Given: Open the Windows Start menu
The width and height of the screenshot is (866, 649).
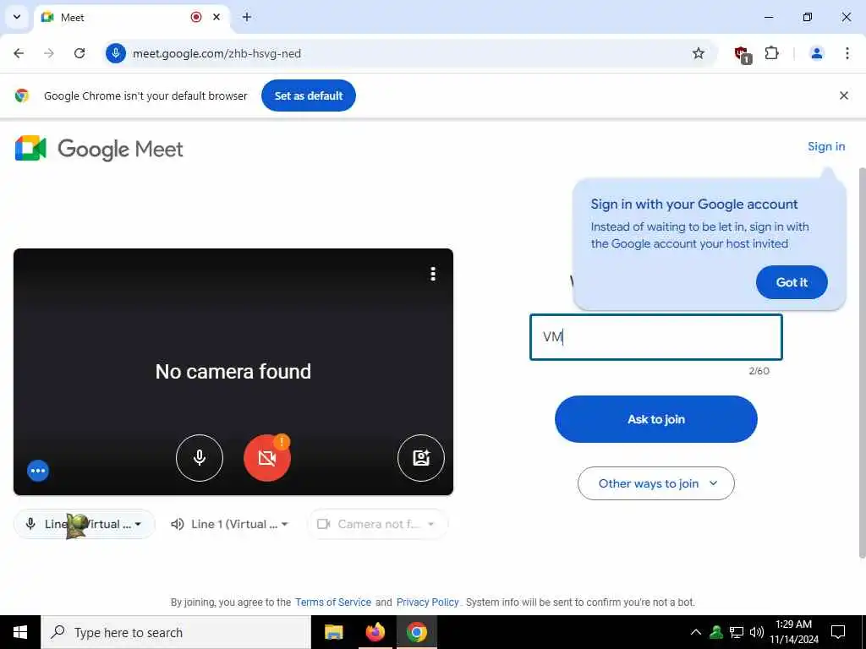Looking at the screenshot, I should [x=20, y=632].
